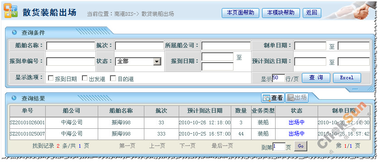Enable the 报到日期 display checkbox

click(x=51, y=78)
